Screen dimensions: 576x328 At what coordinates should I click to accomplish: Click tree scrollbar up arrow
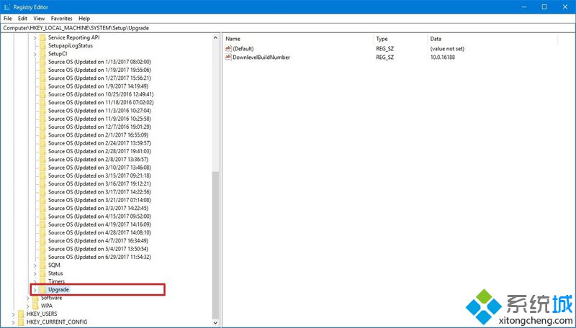pyautogui.click(x=215, y=37)
